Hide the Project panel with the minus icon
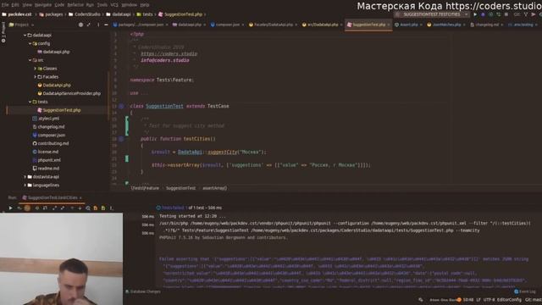The height and width of the screenshot is (305, 542). (106, 25)
